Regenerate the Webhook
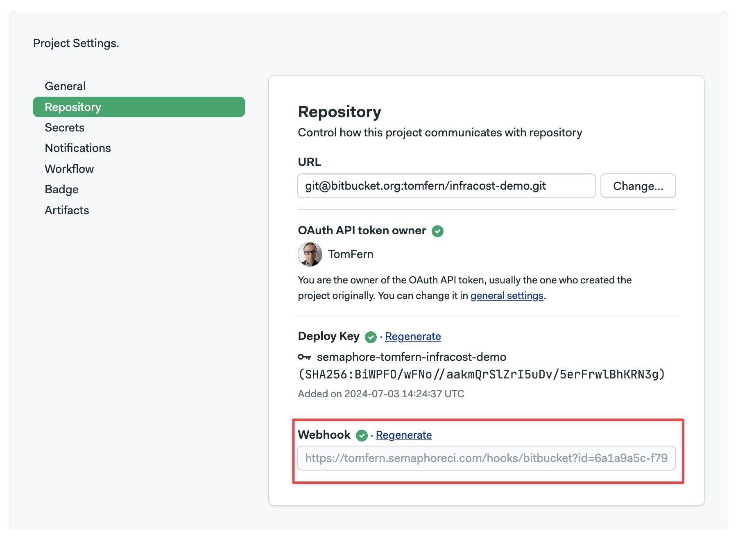 [x=404, y=435]
